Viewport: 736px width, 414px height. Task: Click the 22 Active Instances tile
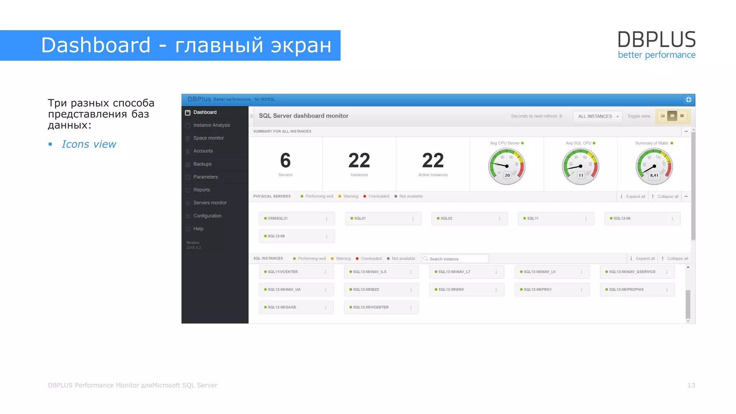pos(433,164)
